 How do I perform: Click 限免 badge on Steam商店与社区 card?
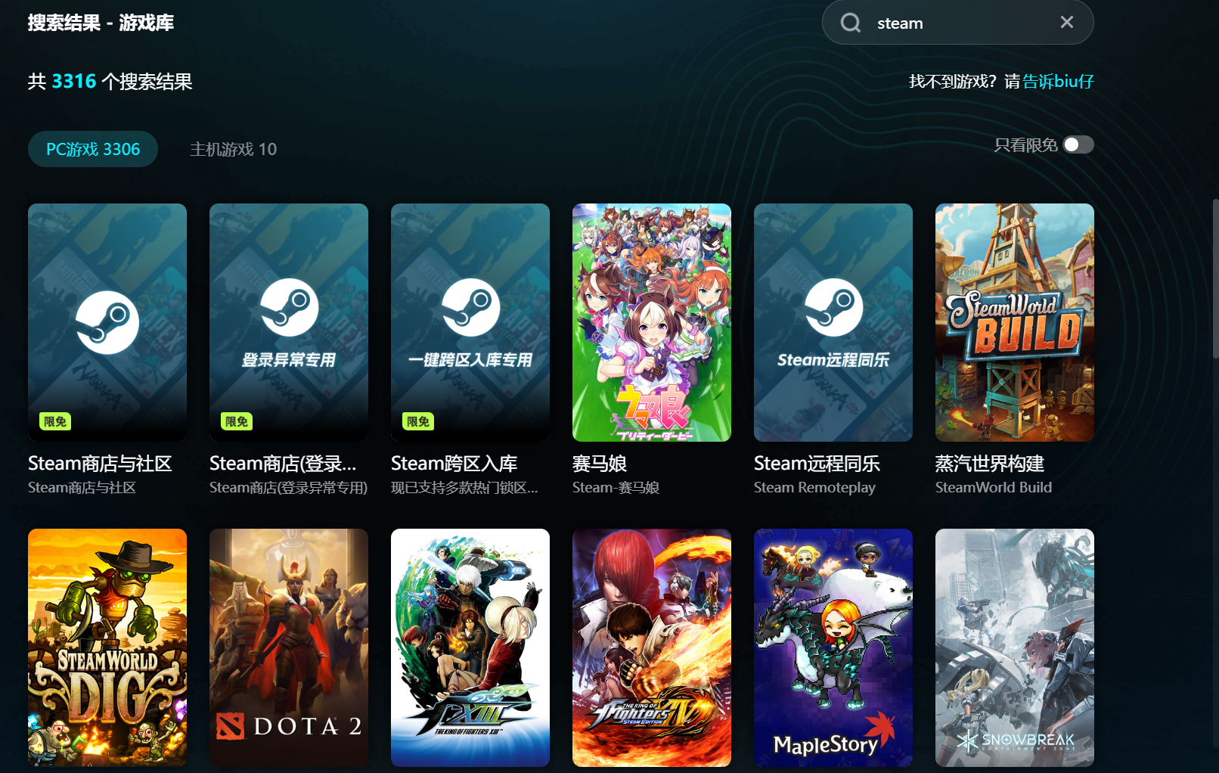[55, 421]
